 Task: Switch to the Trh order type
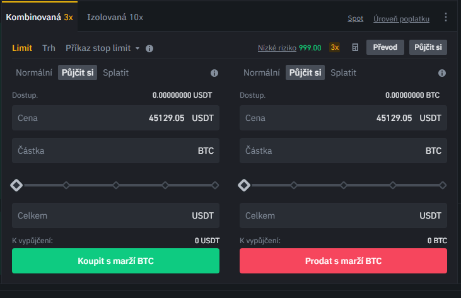[x=49, y=48]
